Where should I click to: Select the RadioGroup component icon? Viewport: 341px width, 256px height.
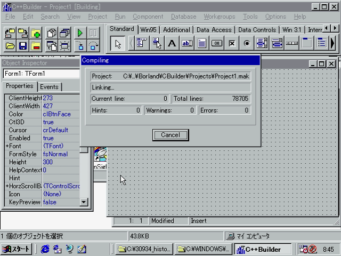[x=322, y=43]
